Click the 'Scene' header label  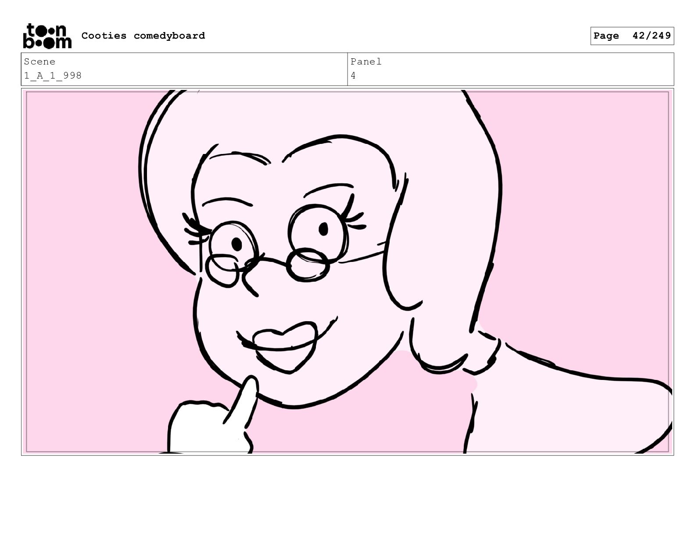tap(39, 62)
